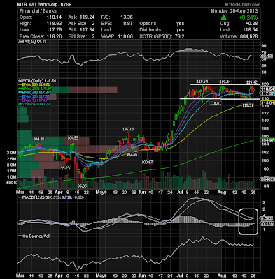Viewport: 275px width, 279px height.
Task: Click the green EMA(200) legend entry
Action: coord(36,89)
